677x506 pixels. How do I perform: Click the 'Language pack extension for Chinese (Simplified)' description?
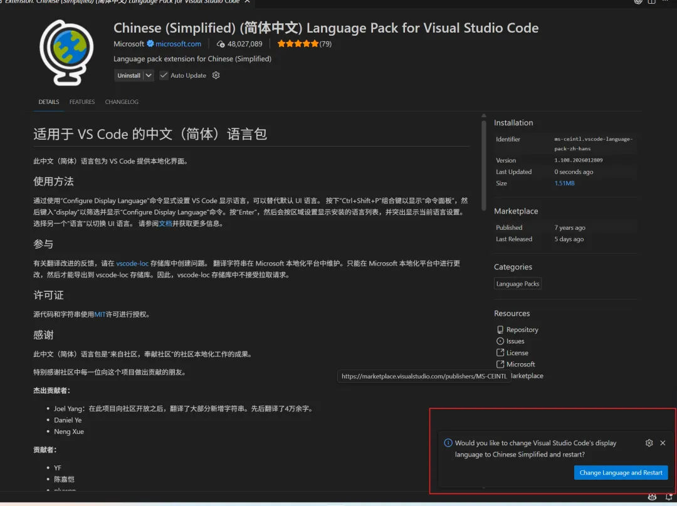tap(192, 59)
